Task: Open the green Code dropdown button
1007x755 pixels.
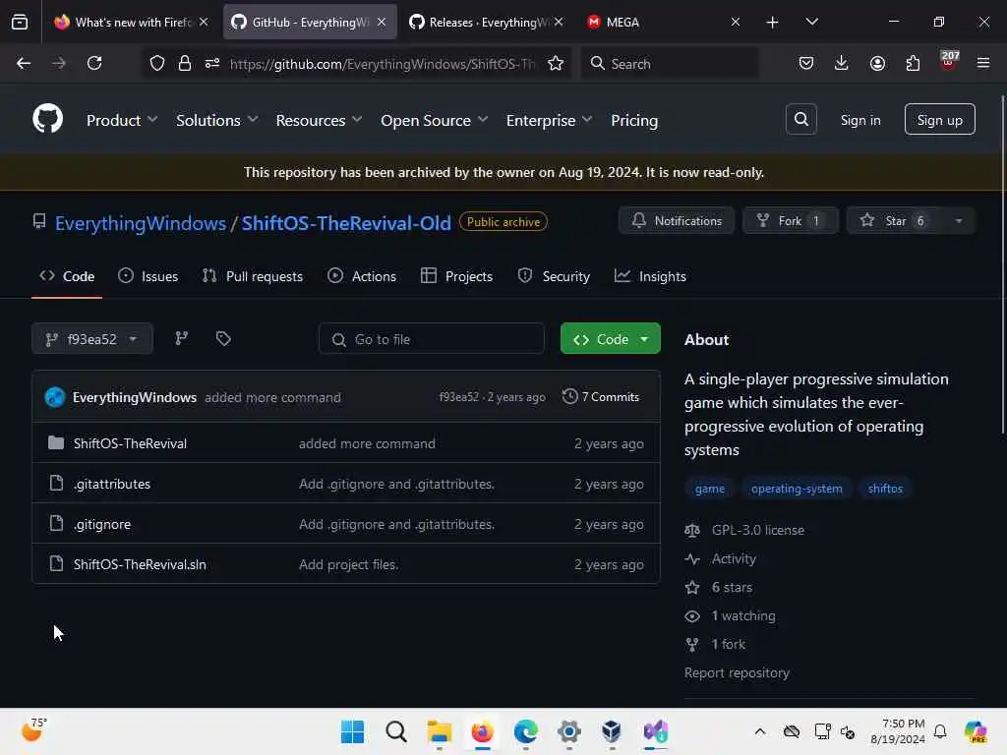Action: pyautogui.click(x=610, y=338)
